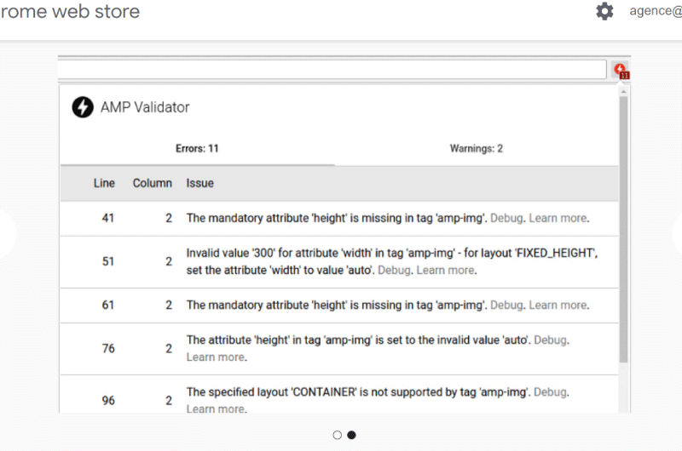Click the AMP Validator extension icon
The image size is (682, 451).
[x=621, y=71]
